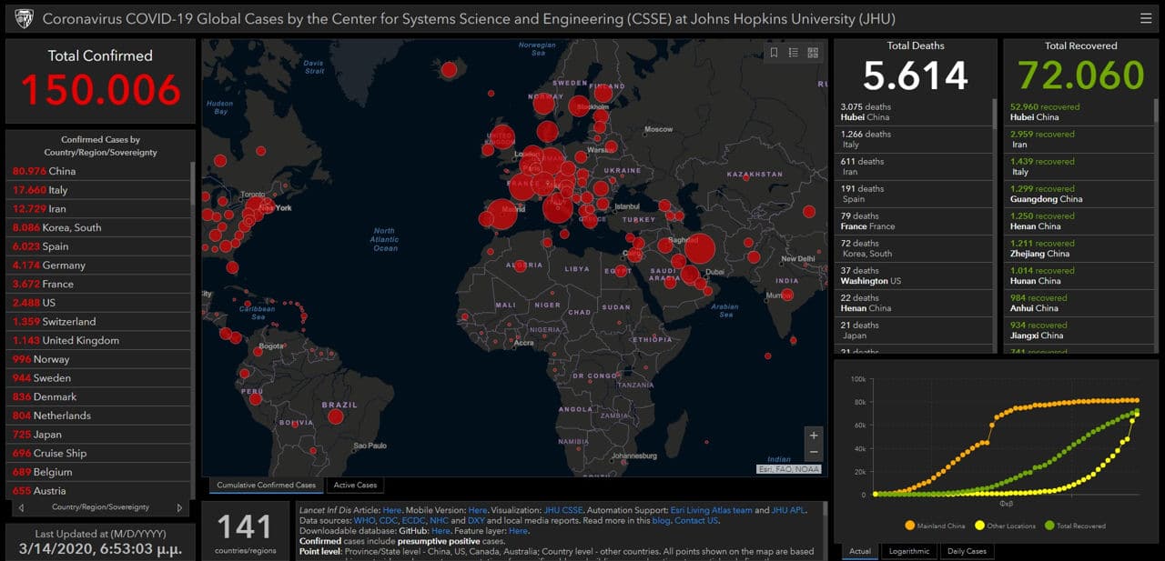Toggle Total Recovered series in chart legend
Image resolution: width=1165 pixels, height=561 pixels.
point(1075,526)
